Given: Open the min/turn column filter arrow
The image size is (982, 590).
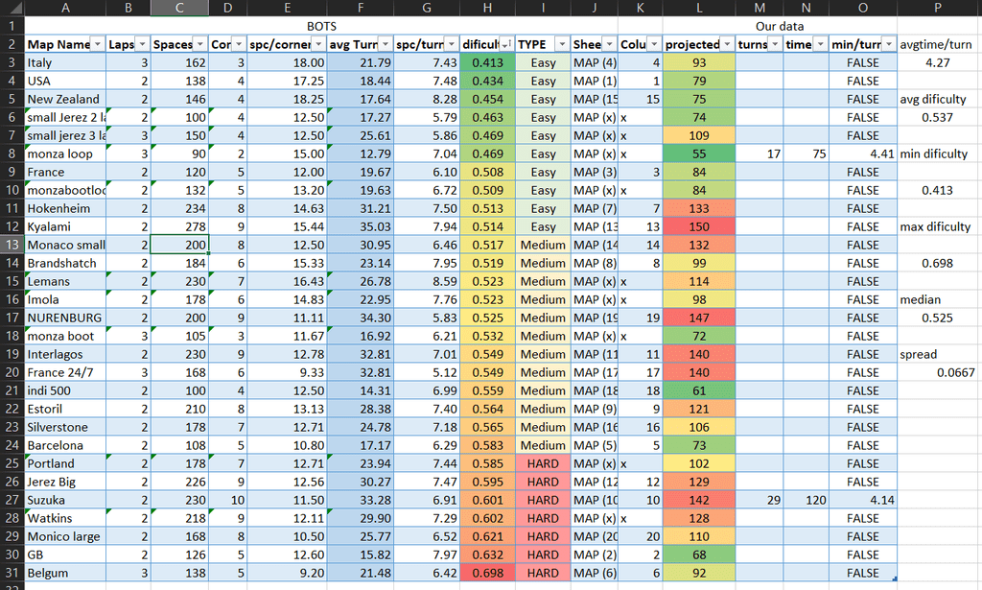Looking at the screenshot, I should click(x=889, y=44).
